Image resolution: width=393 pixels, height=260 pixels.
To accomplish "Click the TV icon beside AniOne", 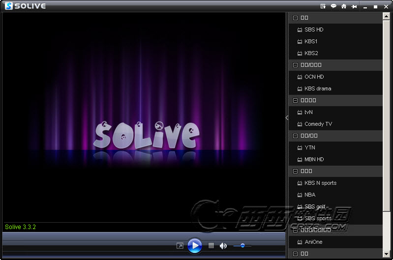I will point(300,242).
